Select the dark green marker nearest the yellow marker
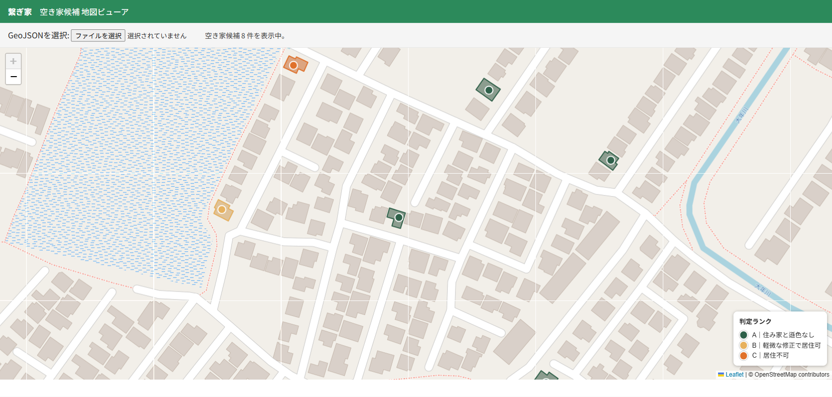This screenshot has width=832, height=397. click(399, 217)
